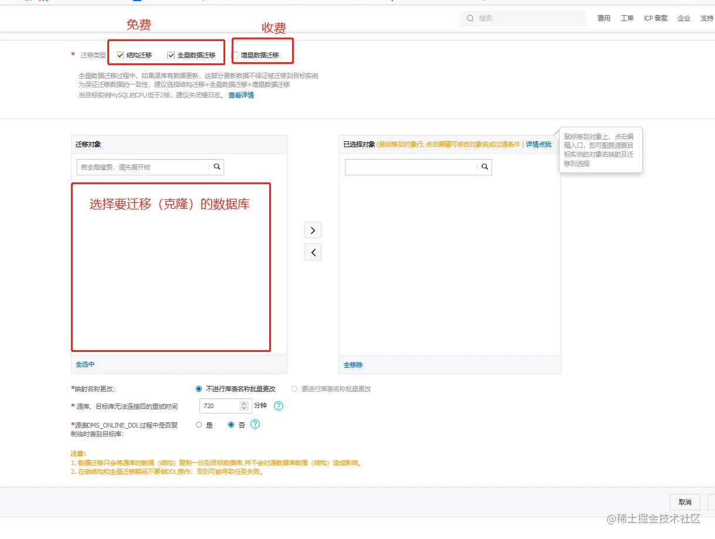Click the 迁移类型 label

(93, 55)
